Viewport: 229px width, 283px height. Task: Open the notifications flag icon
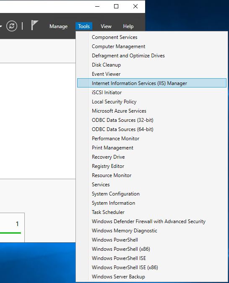pyautogui.click(x=34, y=25)
